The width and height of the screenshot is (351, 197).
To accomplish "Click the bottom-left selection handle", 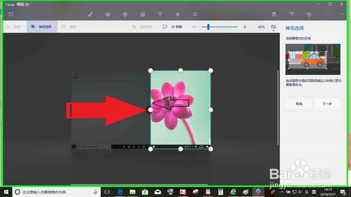I will (x=151, y=149).
